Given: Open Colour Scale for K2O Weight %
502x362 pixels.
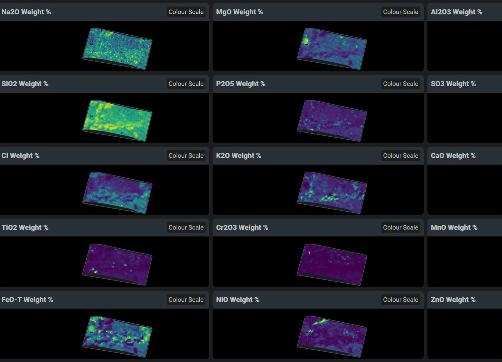Looking at the screenshot, I should pyautogui.click(x=400, y=156).
